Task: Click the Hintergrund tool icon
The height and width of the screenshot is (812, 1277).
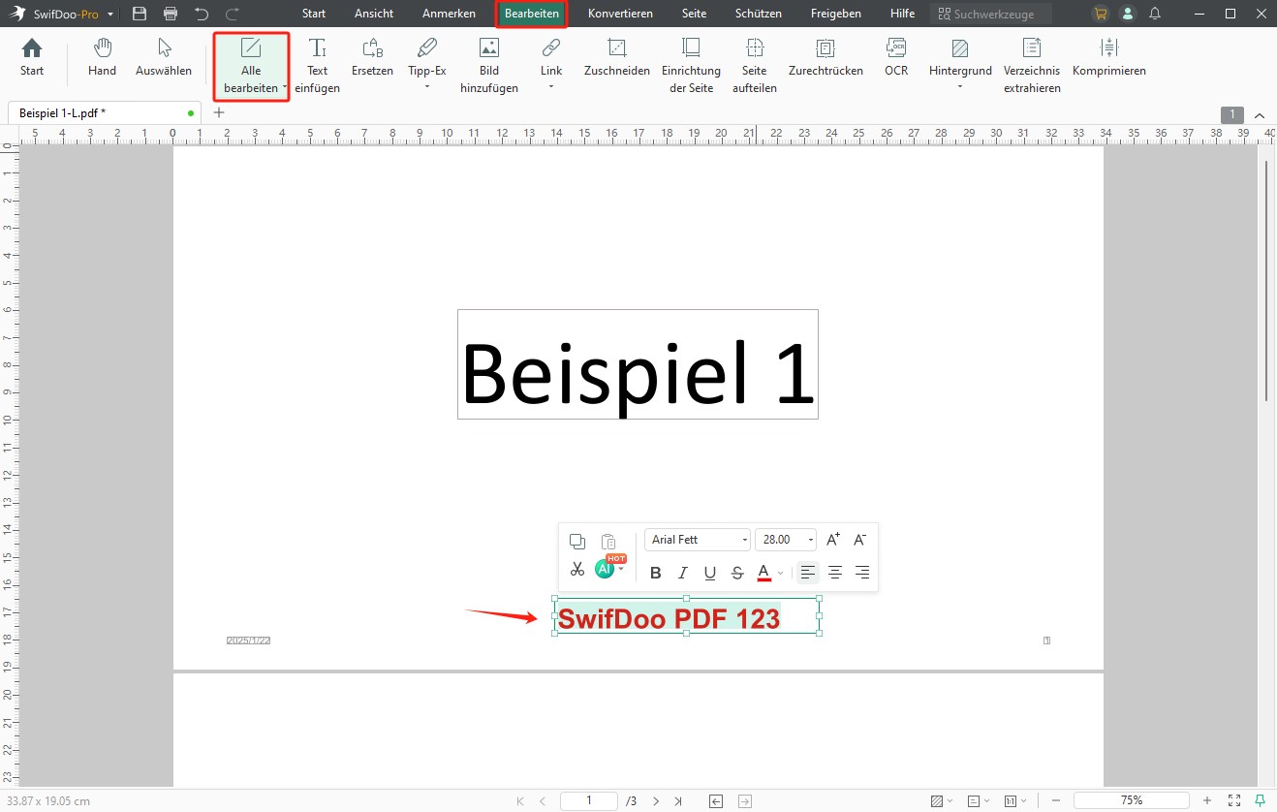Action: tap(960, 47)
